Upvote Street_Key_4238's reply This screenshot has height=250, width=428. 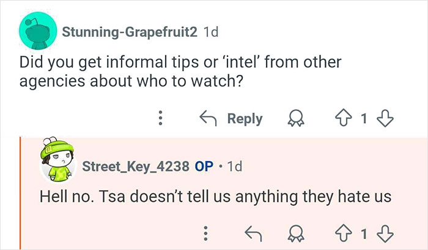coord(342,232)
